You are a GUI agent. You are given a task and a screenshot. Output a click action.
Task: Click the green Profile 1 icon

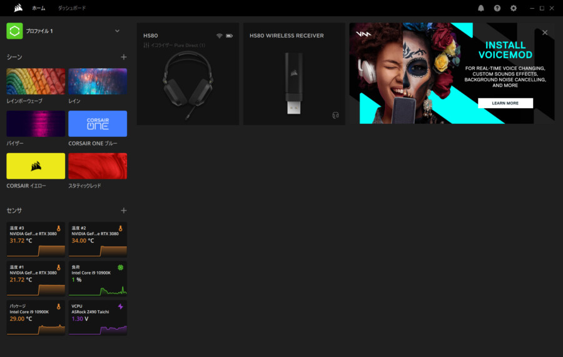click(x=14, y=31)
